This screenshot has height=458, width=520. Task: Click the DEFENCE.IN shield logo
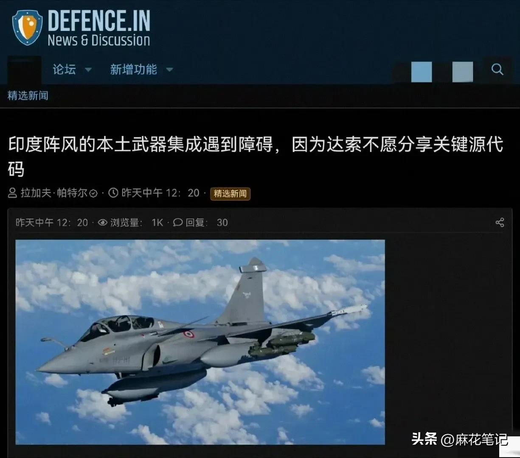click(27, 28)
